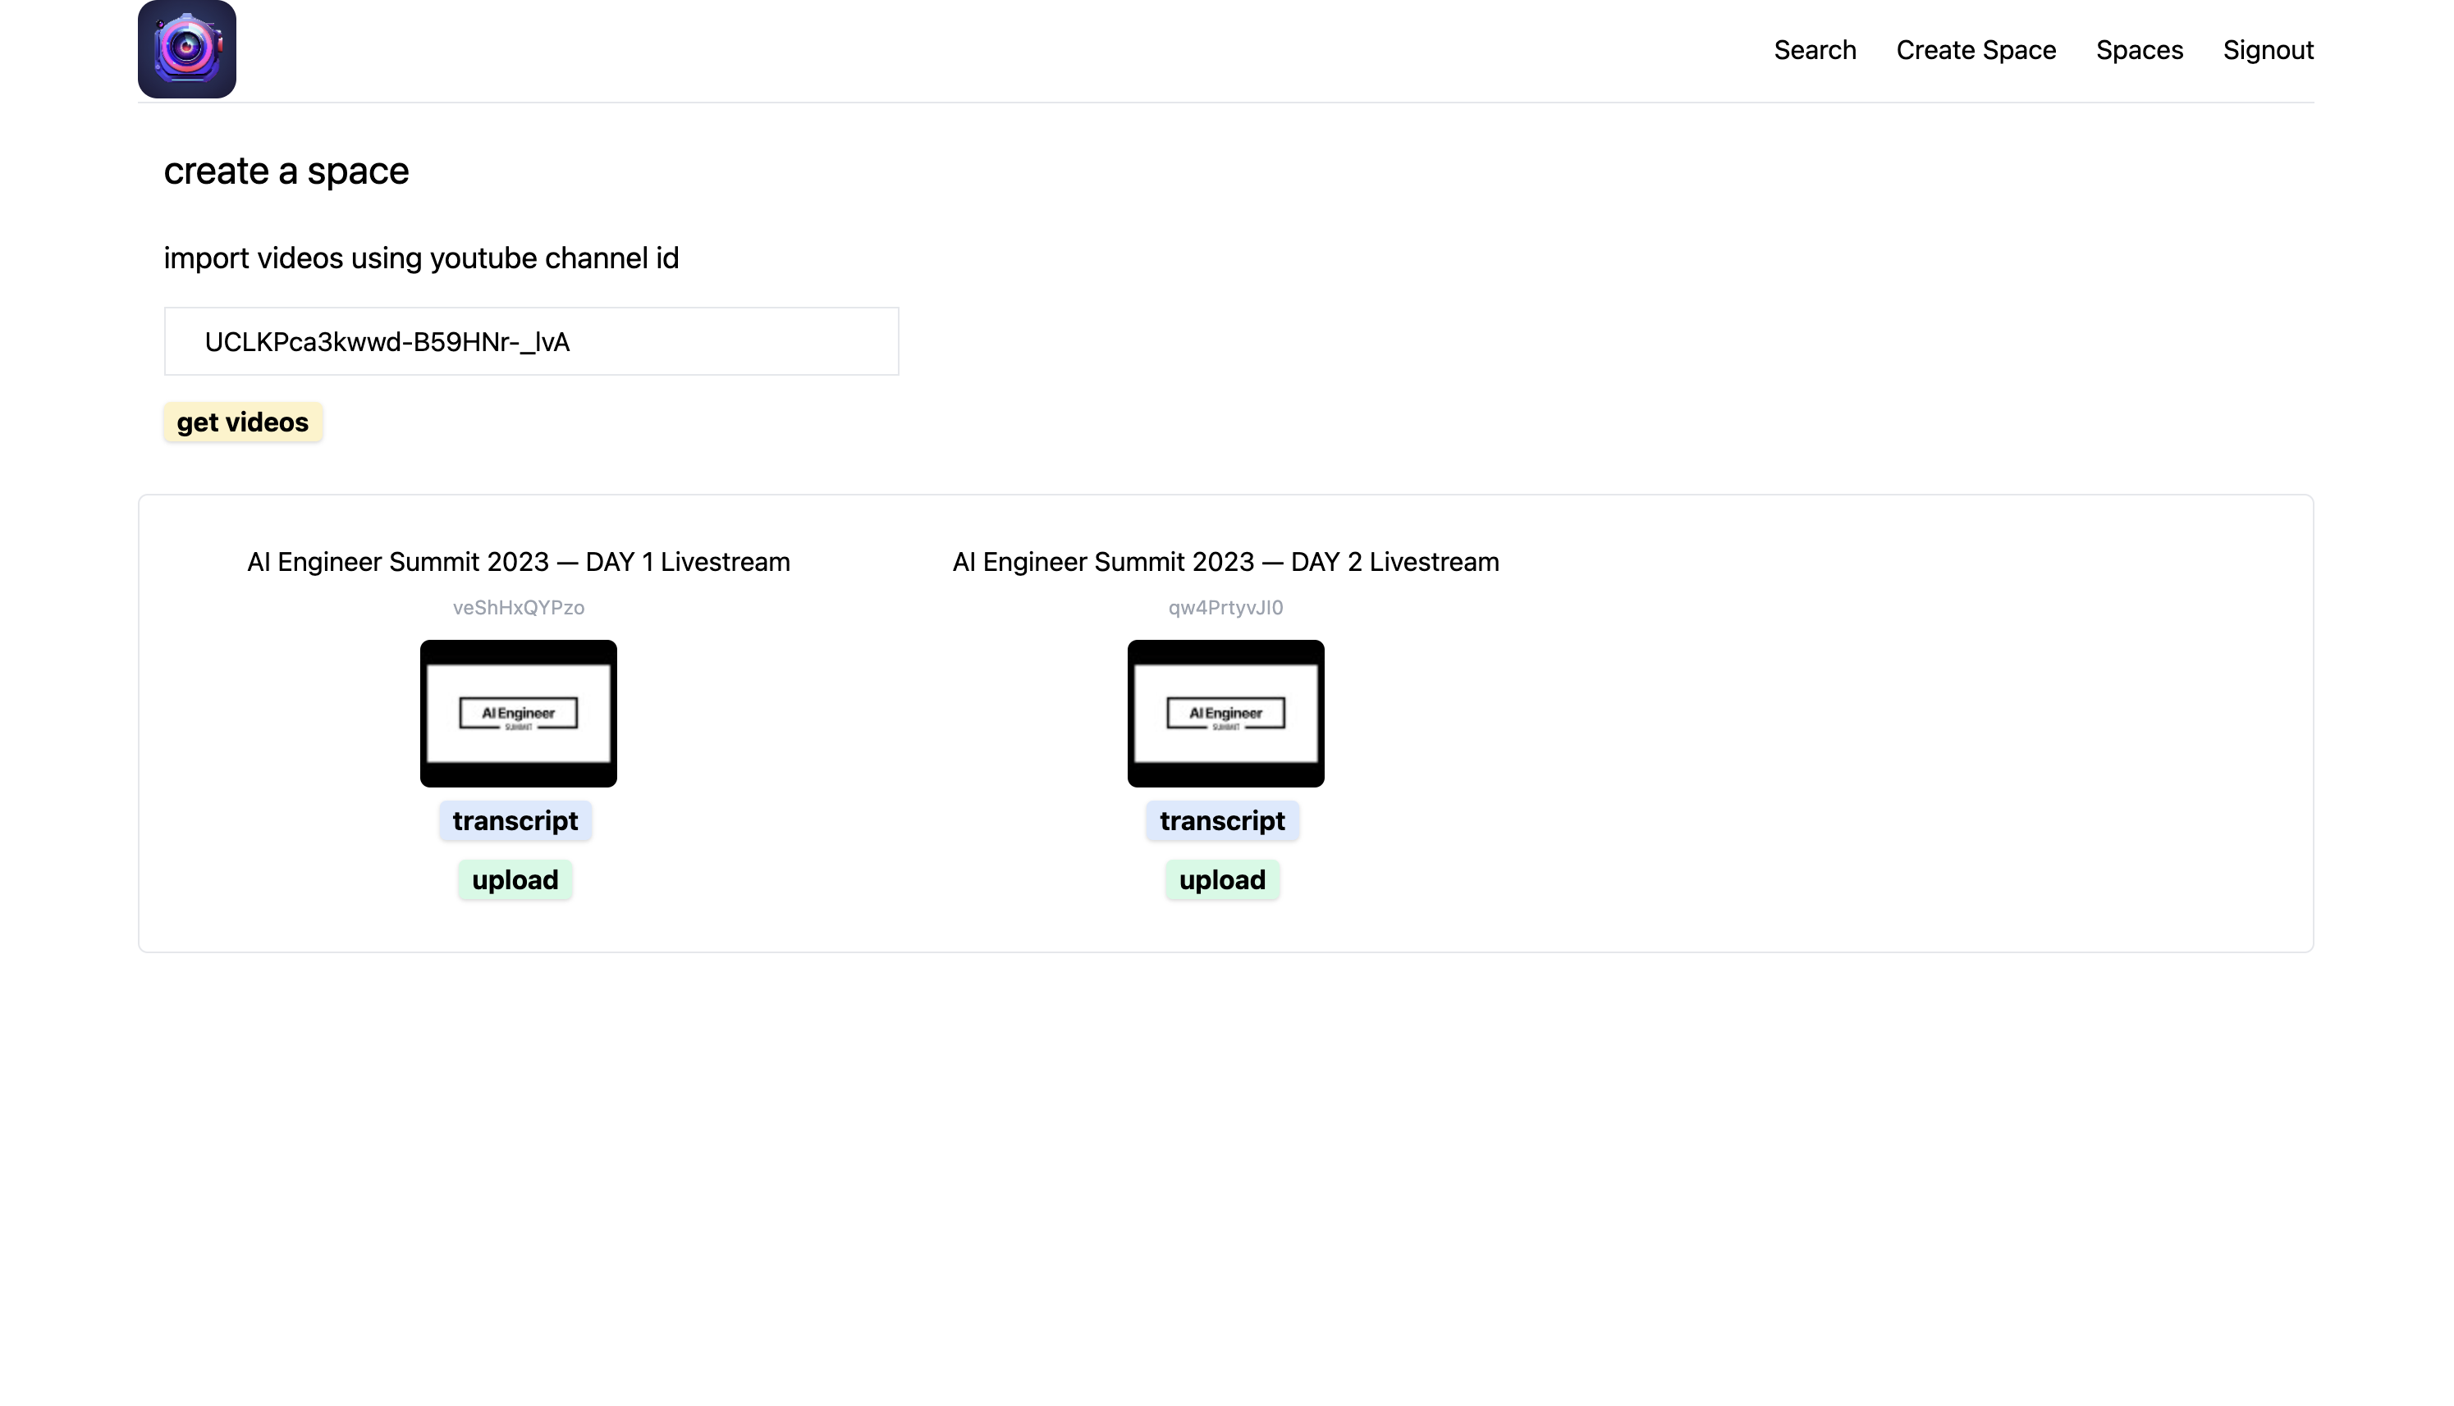This screenshot has width=2454, height=1406.
Task: Click the 'create a space' heading
Action: click(x=286, y=171)
